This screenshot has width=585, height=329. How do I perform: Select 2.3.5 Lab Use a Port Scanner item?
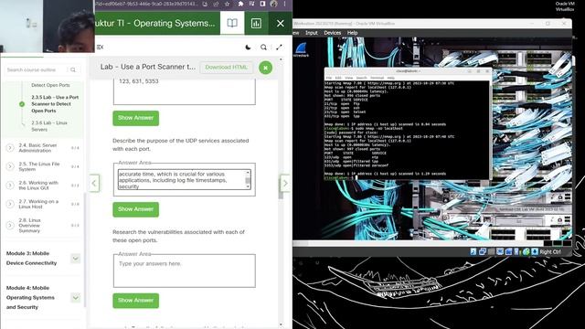point(55,103)
